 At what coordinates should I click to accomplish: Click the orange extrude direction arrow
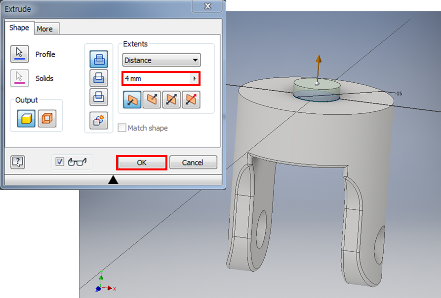coord(318,69)
